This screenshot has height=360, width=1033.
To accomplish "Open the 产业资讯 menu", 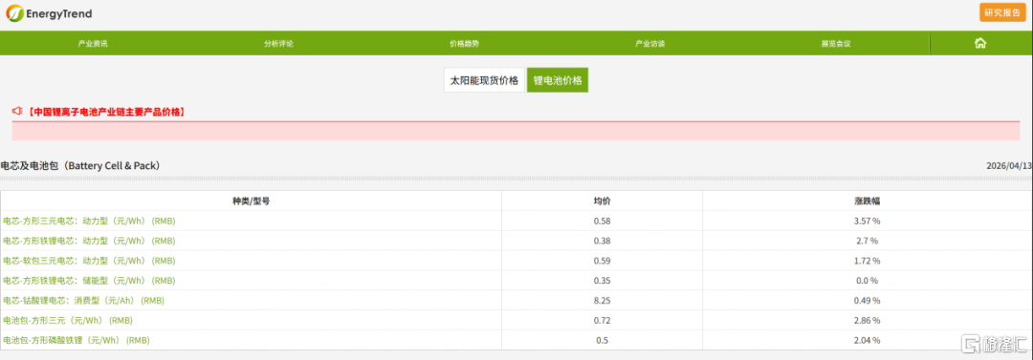I will pos(92,44).
